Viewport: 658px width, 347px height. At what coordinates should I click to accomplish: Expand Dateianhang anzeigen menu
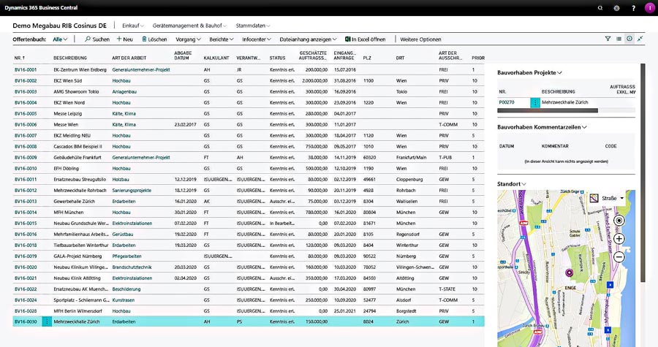click(x=308, y=39)
